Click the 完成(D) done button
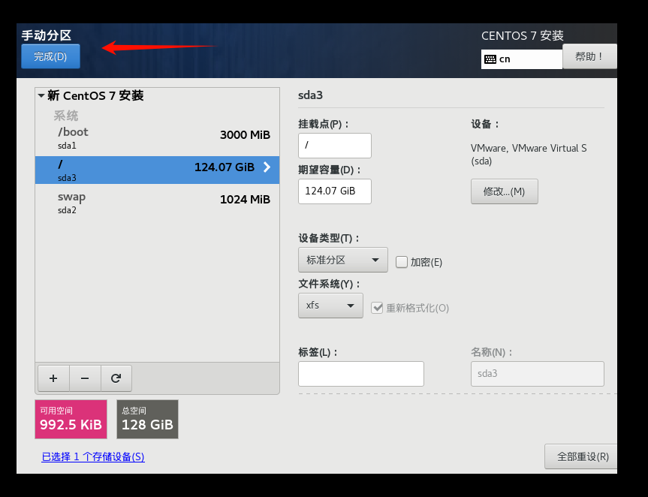This screenshot has width=648, height=497. [50, 56]
